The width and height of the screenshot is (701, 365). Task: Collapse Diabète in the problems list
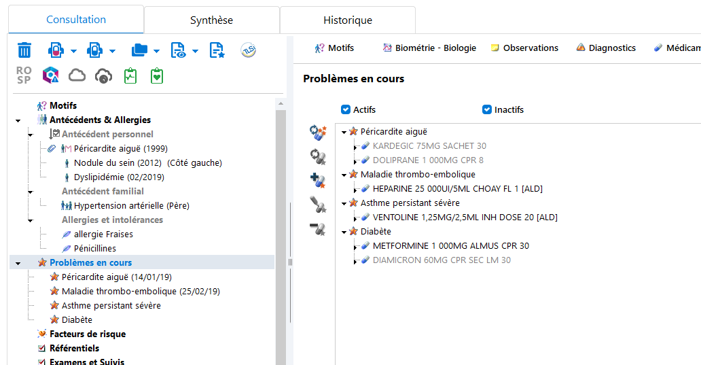(344, 232)
